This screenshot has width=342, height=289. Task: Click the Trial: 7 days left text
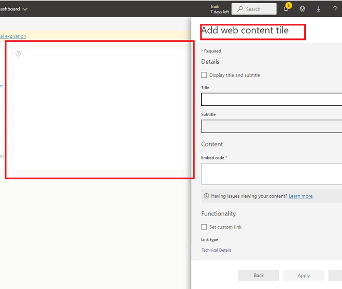(x=219, y=9)
